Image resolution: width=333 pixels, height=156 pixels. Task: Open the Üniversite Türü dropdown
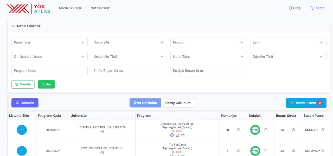[x=129, y=57]
